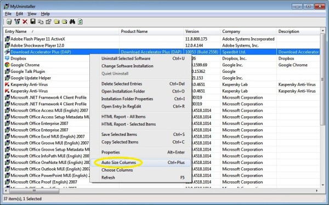Choose Delete Selected Entries in context menu
The image size is (329, 205).
(x=141, y=84)
